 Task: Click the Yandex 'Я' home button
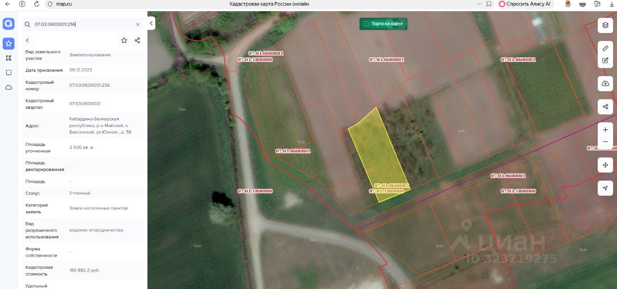pyautogui.click(x=22, y=4)
